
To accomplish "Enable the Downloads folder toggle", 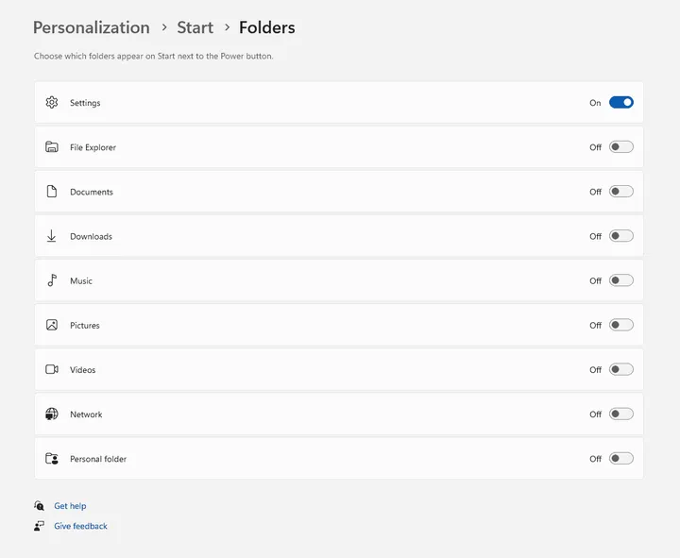I will coord(620,236).
